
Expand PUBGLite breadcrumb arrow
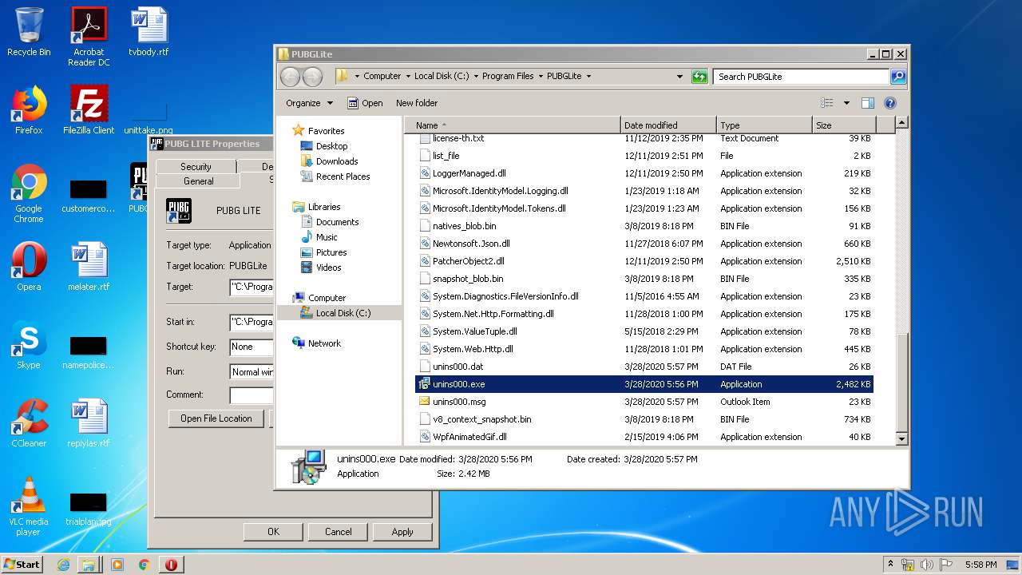(588, 77)
